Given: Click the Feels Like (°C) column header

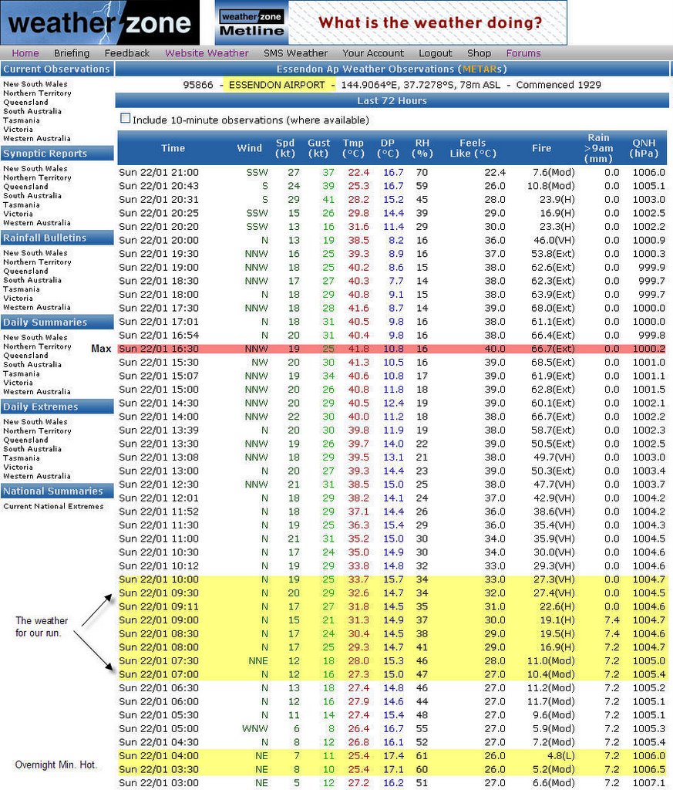Looking at the screenshot, I should point(473,148).
